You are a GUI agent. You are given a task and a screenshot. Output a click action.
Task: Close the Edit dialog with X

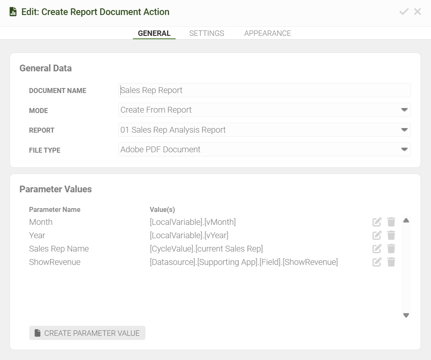(x=417, y=12)
